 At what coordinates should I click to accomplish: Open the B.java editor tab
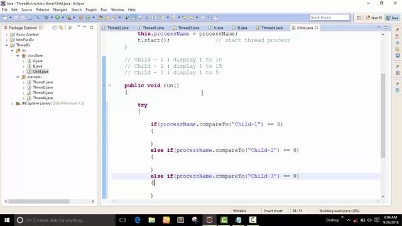(240, 28)
